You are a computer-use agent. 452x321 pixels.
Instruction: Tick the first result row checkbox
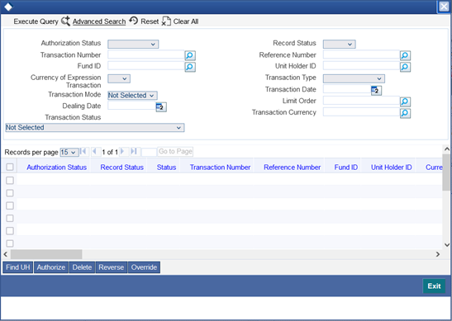point(10,180)
